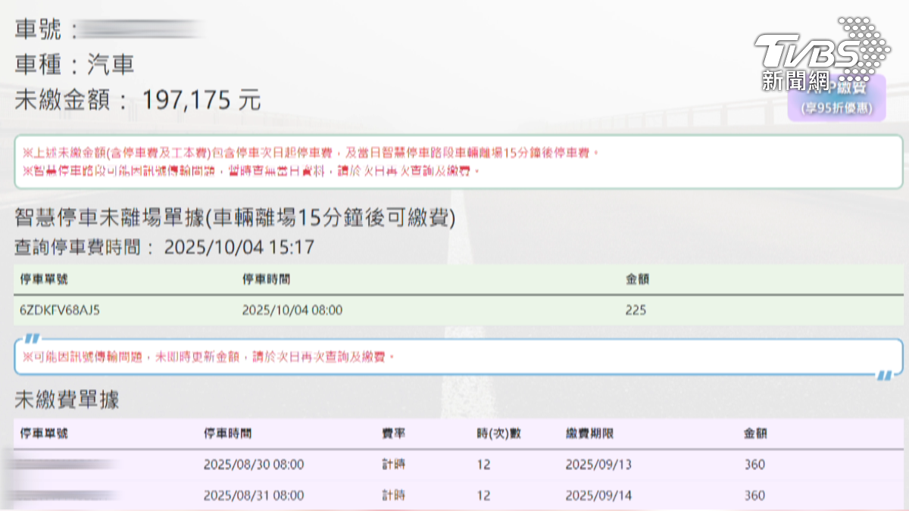Click the 225 amount in smart parking table
909x511 pixels.
[x=636, y=310]
